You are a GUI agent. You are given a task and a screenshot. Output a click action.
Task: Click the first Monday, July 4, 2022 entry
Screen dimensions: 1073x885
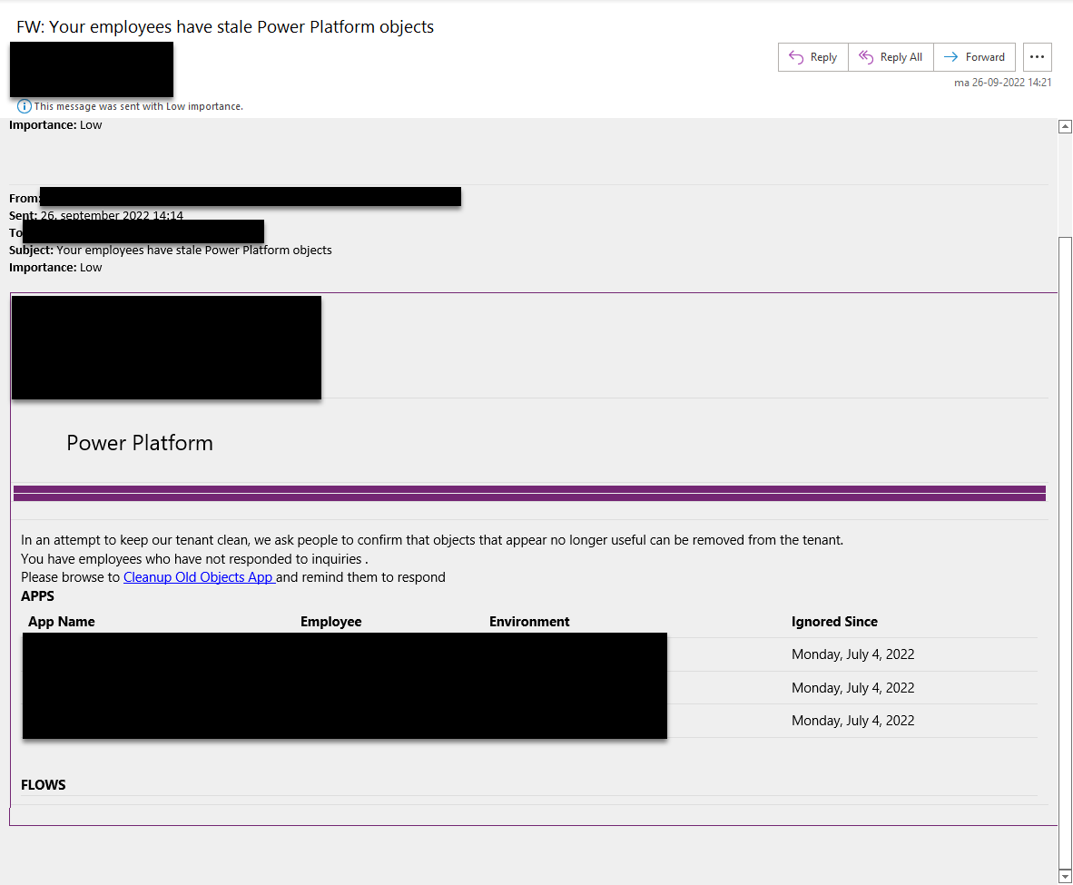click(852, 654)
